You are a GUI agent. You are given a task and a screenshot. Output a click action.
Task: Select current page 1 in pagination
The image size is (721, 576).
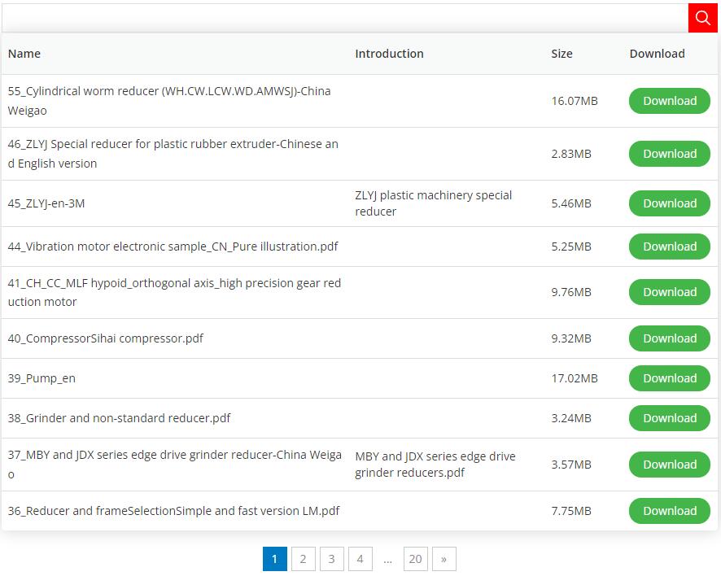click(275, 559)
